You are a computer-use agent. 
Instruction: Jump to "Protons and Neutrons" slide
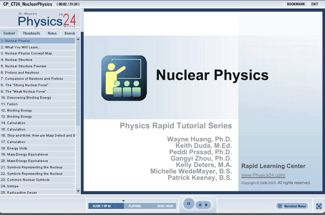click(x=22, y=72)
